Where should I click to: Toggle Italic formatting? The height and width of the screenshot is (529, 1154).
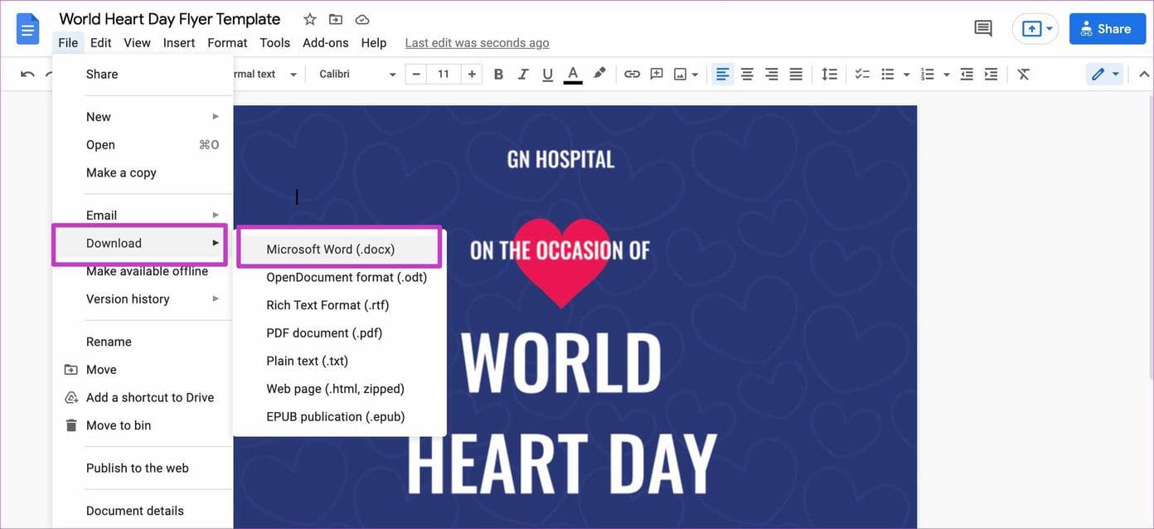point(523,75)
